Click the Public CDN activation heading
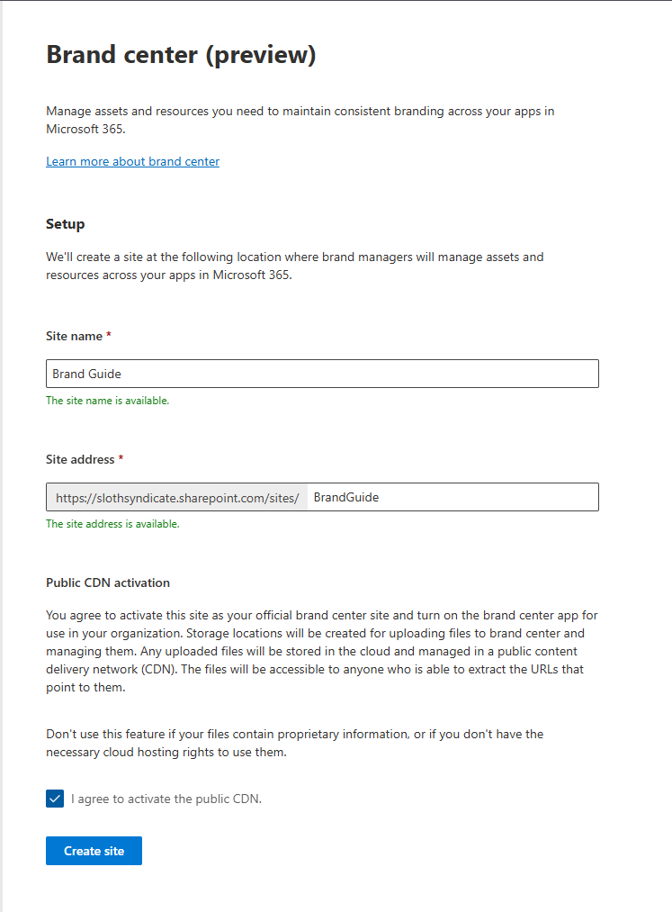This screenshot has width=672, height=912. [108, 582]
